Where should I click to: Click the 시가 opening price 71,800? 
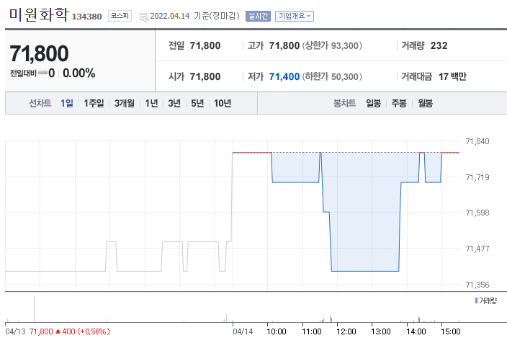coord(205,76)
